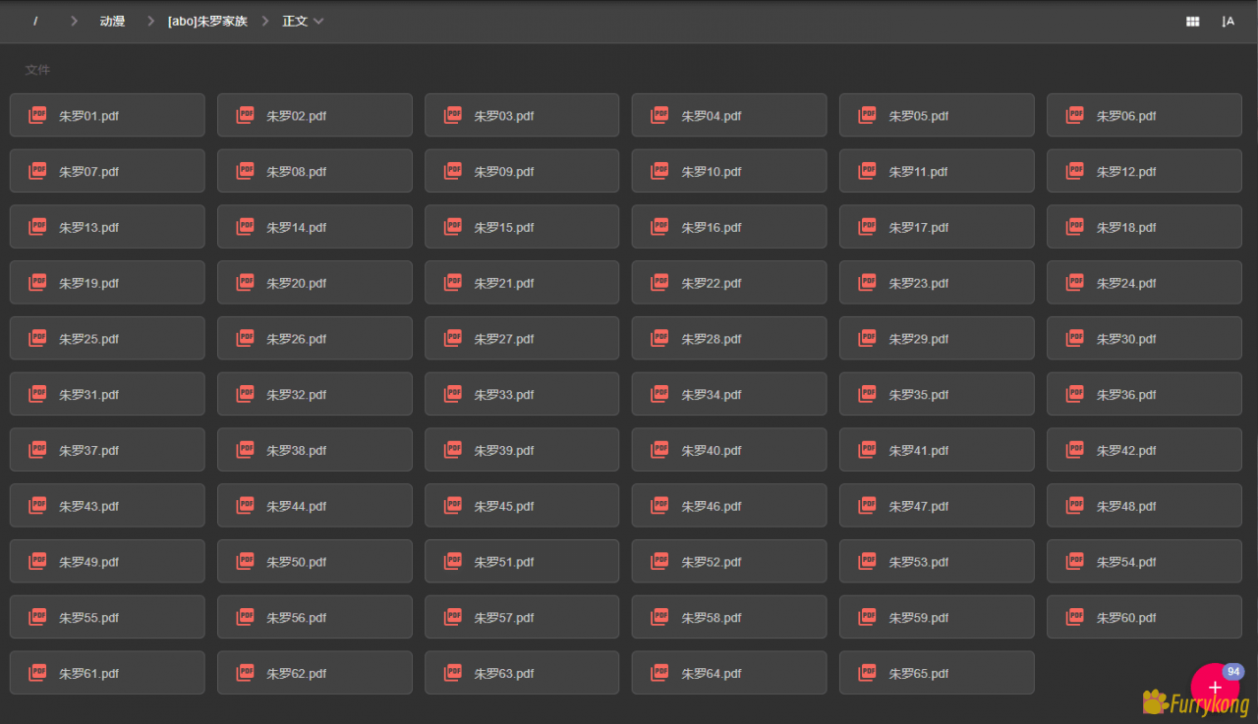Image resolution: width=1258 pixels, height=724 pixels.
Task: Click the PDF icon of 朱罗53.pdf
Action: click(x=867, y=561)
